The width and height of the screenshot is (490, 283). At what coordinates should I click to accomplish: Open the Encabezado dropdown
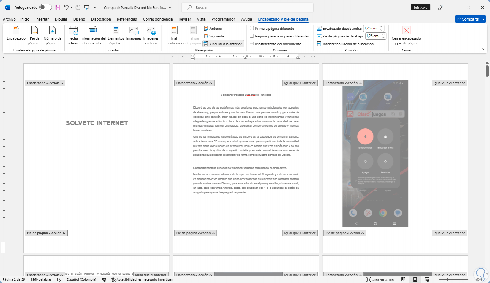tap(16, 36)
